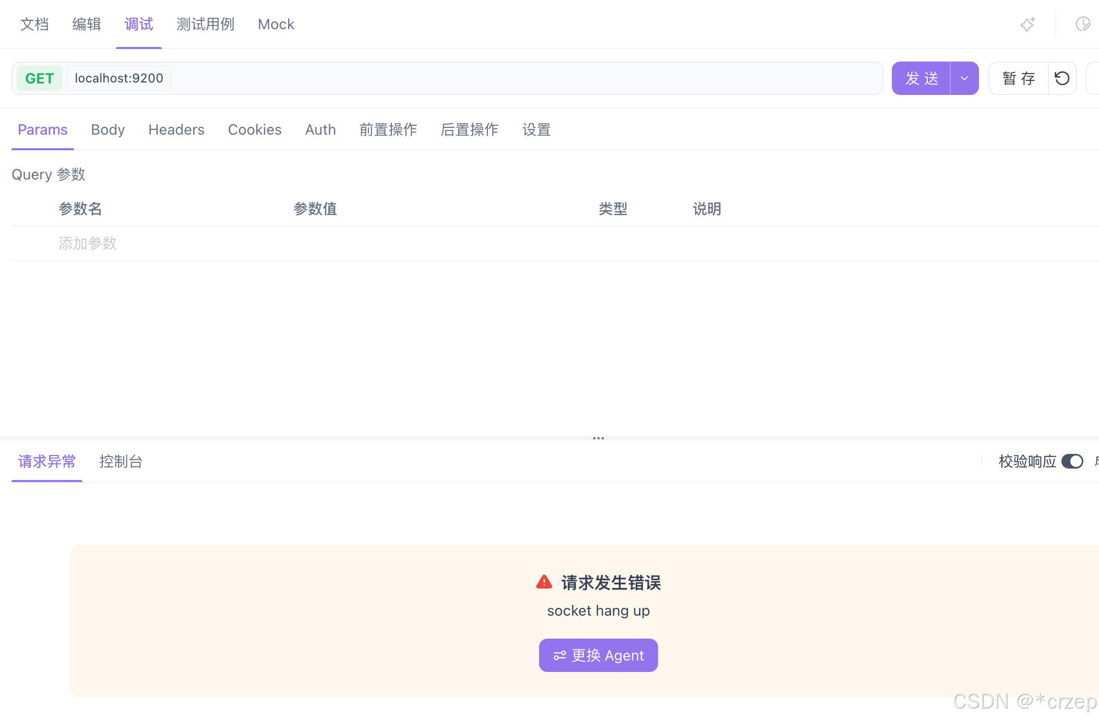Click the three-dot panel divider handle

pyautogui.click(x=598, y=438)
